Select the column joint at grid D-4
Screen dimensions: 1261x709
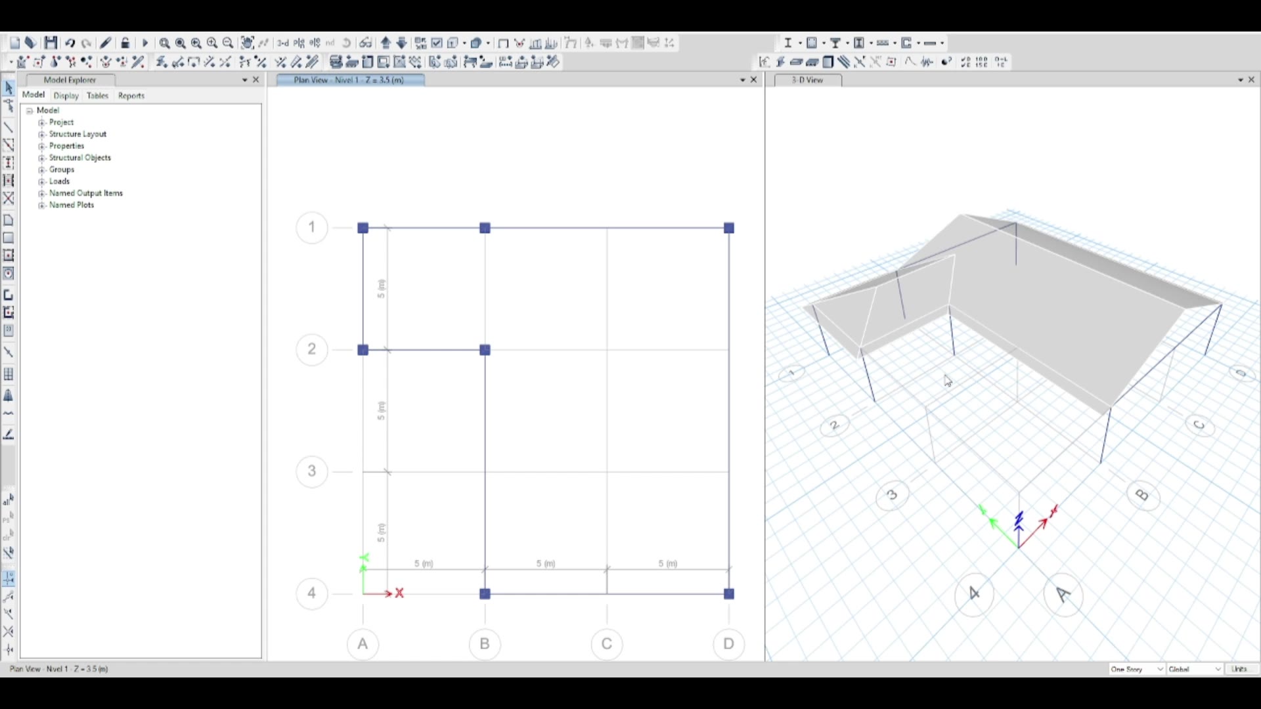click(729, 594)
